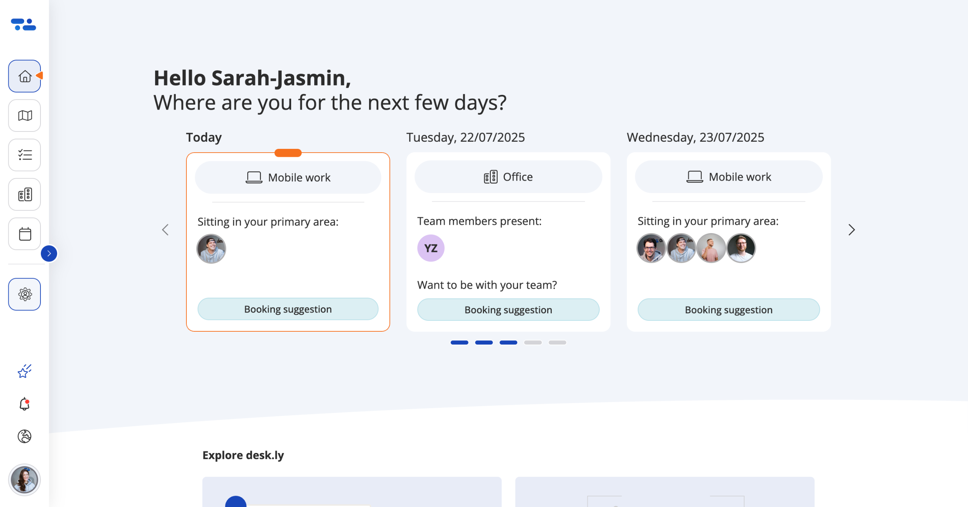The height and width of the screenshot is (507, 968).
Task: Open the Home dashboard icon
Action: pos(25,76)
